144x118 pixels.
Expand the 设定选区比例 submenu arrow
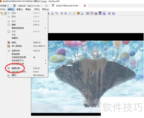coord(46,63)
